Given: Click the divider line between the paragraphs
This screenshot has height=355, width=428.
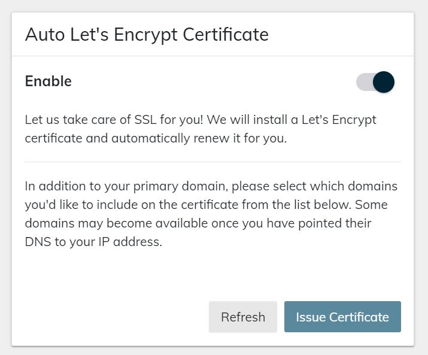Looking at the screenshot, I should pos(213,162).
